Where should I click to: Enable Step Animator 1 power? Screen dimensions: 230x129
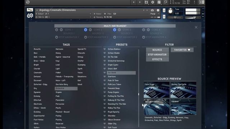coord(57,37)
